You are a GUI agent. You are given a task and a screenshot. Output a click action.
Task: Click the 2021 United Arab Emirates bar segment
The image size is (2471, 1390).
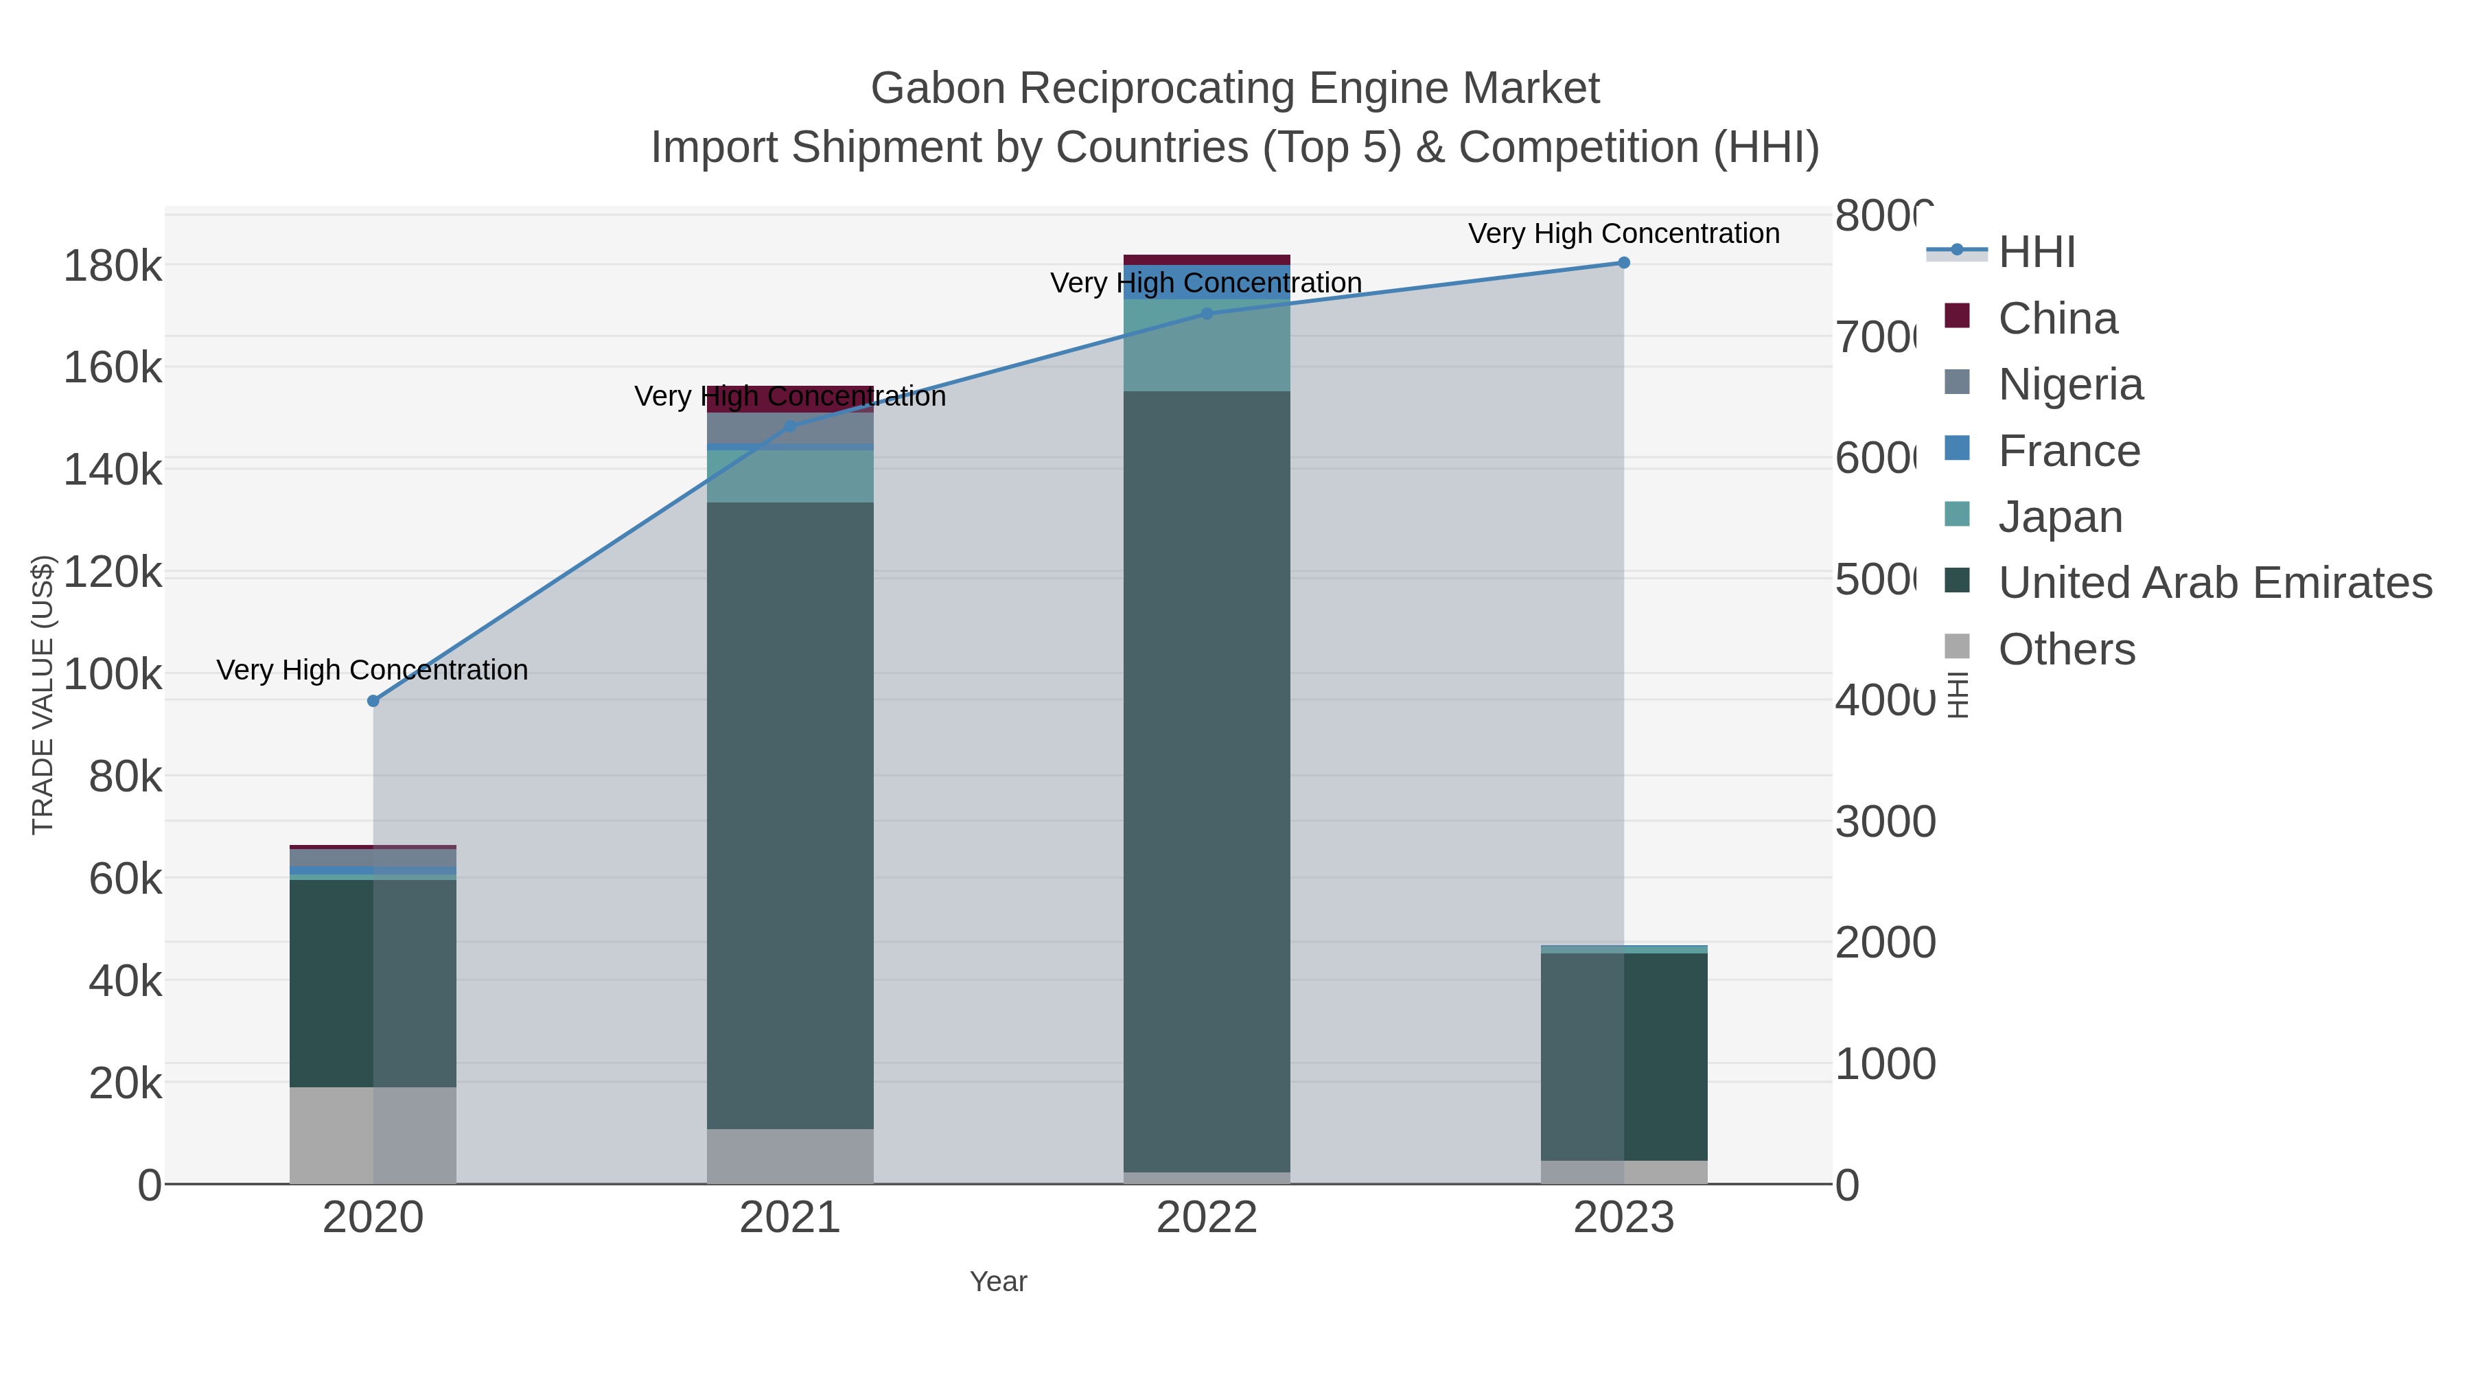[791, 815]
